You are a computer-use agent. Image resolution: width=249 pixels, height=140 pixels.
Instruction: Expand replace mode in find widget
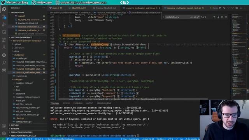[163, 17]
